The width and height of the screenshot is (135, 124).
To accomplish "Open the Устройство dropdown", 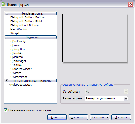I will tap(106, 92).
